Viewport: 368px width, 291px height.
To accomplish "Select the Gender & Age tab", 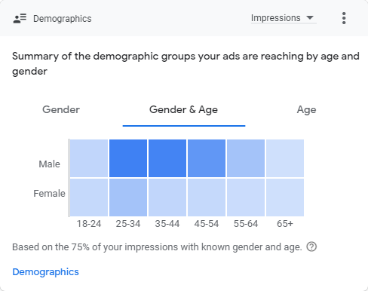I will 184,110.
